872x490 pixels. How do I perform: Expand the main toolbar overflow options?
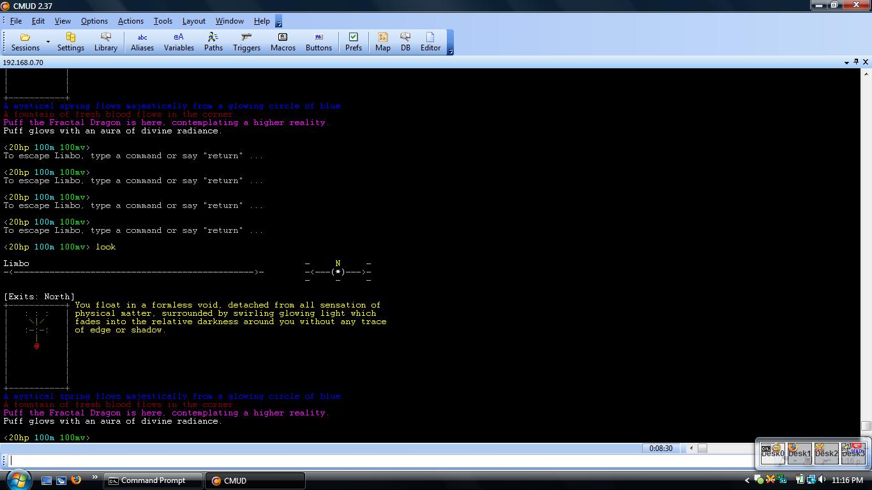[450, 51]
